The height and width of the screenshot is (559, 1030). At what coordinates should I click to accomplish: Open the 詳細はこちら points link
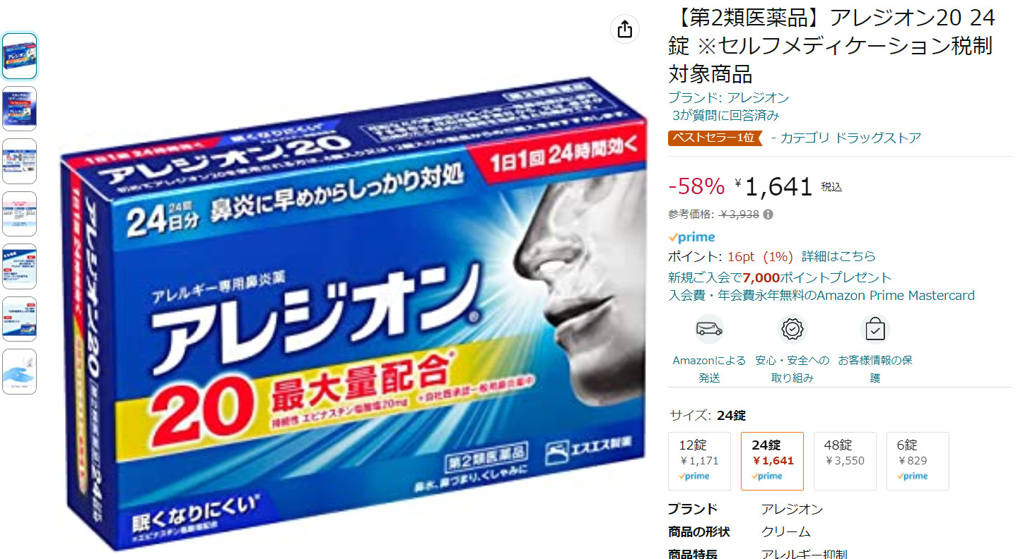tap(838, 256)
